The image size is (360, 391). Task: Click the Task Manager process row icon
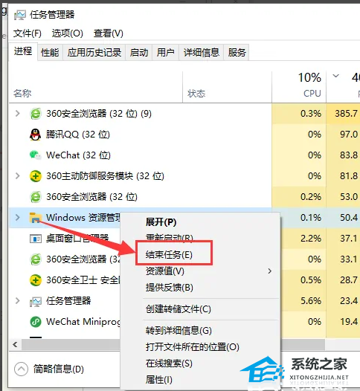point(36,301)
